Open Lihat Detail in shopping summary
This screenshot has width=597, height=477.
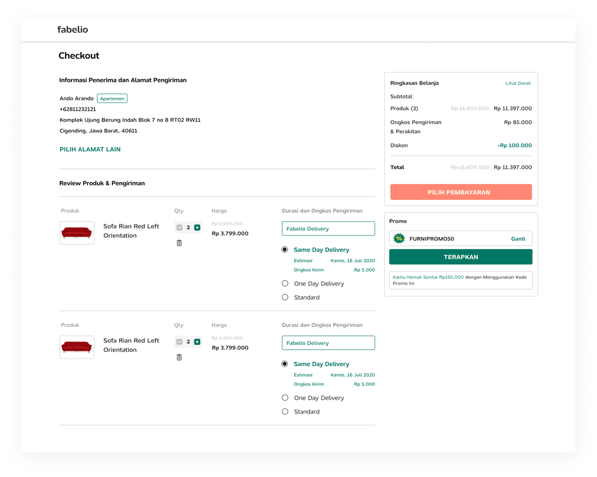[x=518, y=83]
